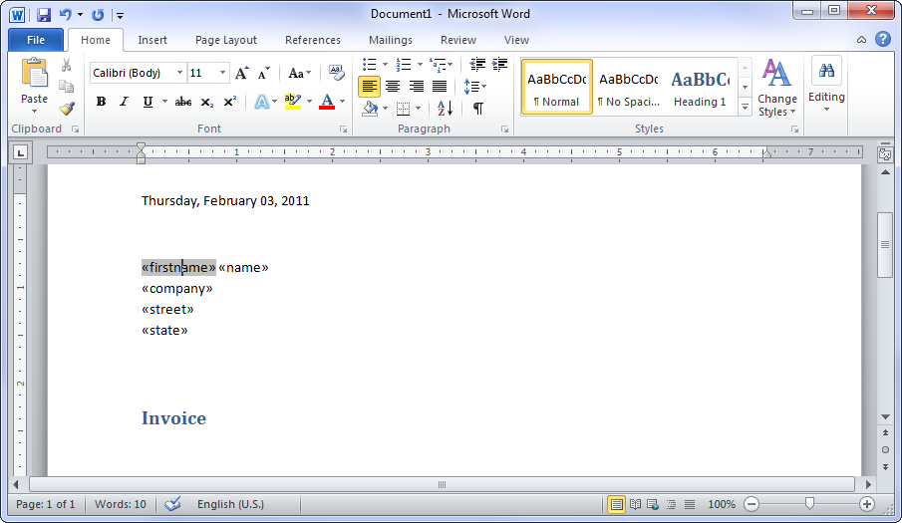Click the proofing check icon in status bar
Image resolution: width=902 pixels, height=523 pixels.
click(x=172, y=504)
